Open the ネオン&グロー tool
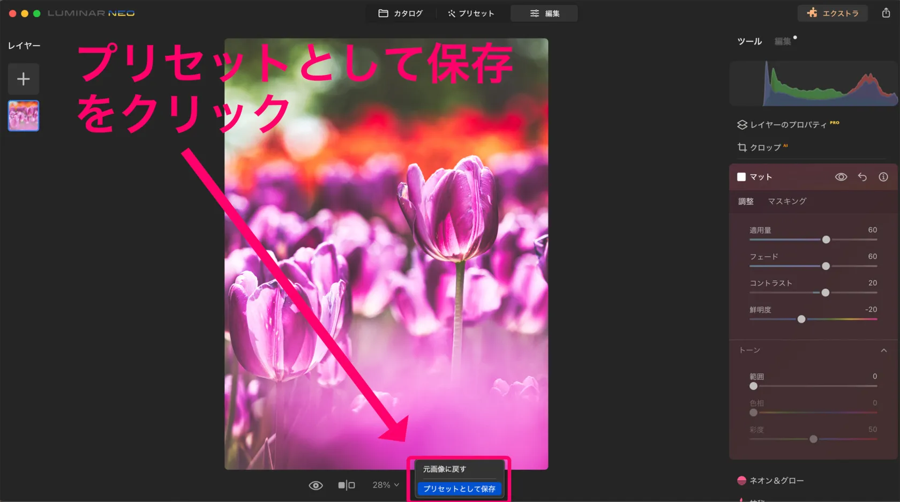Image resolution: width=900 pixels, height=502 pixels. click(776, 481)
